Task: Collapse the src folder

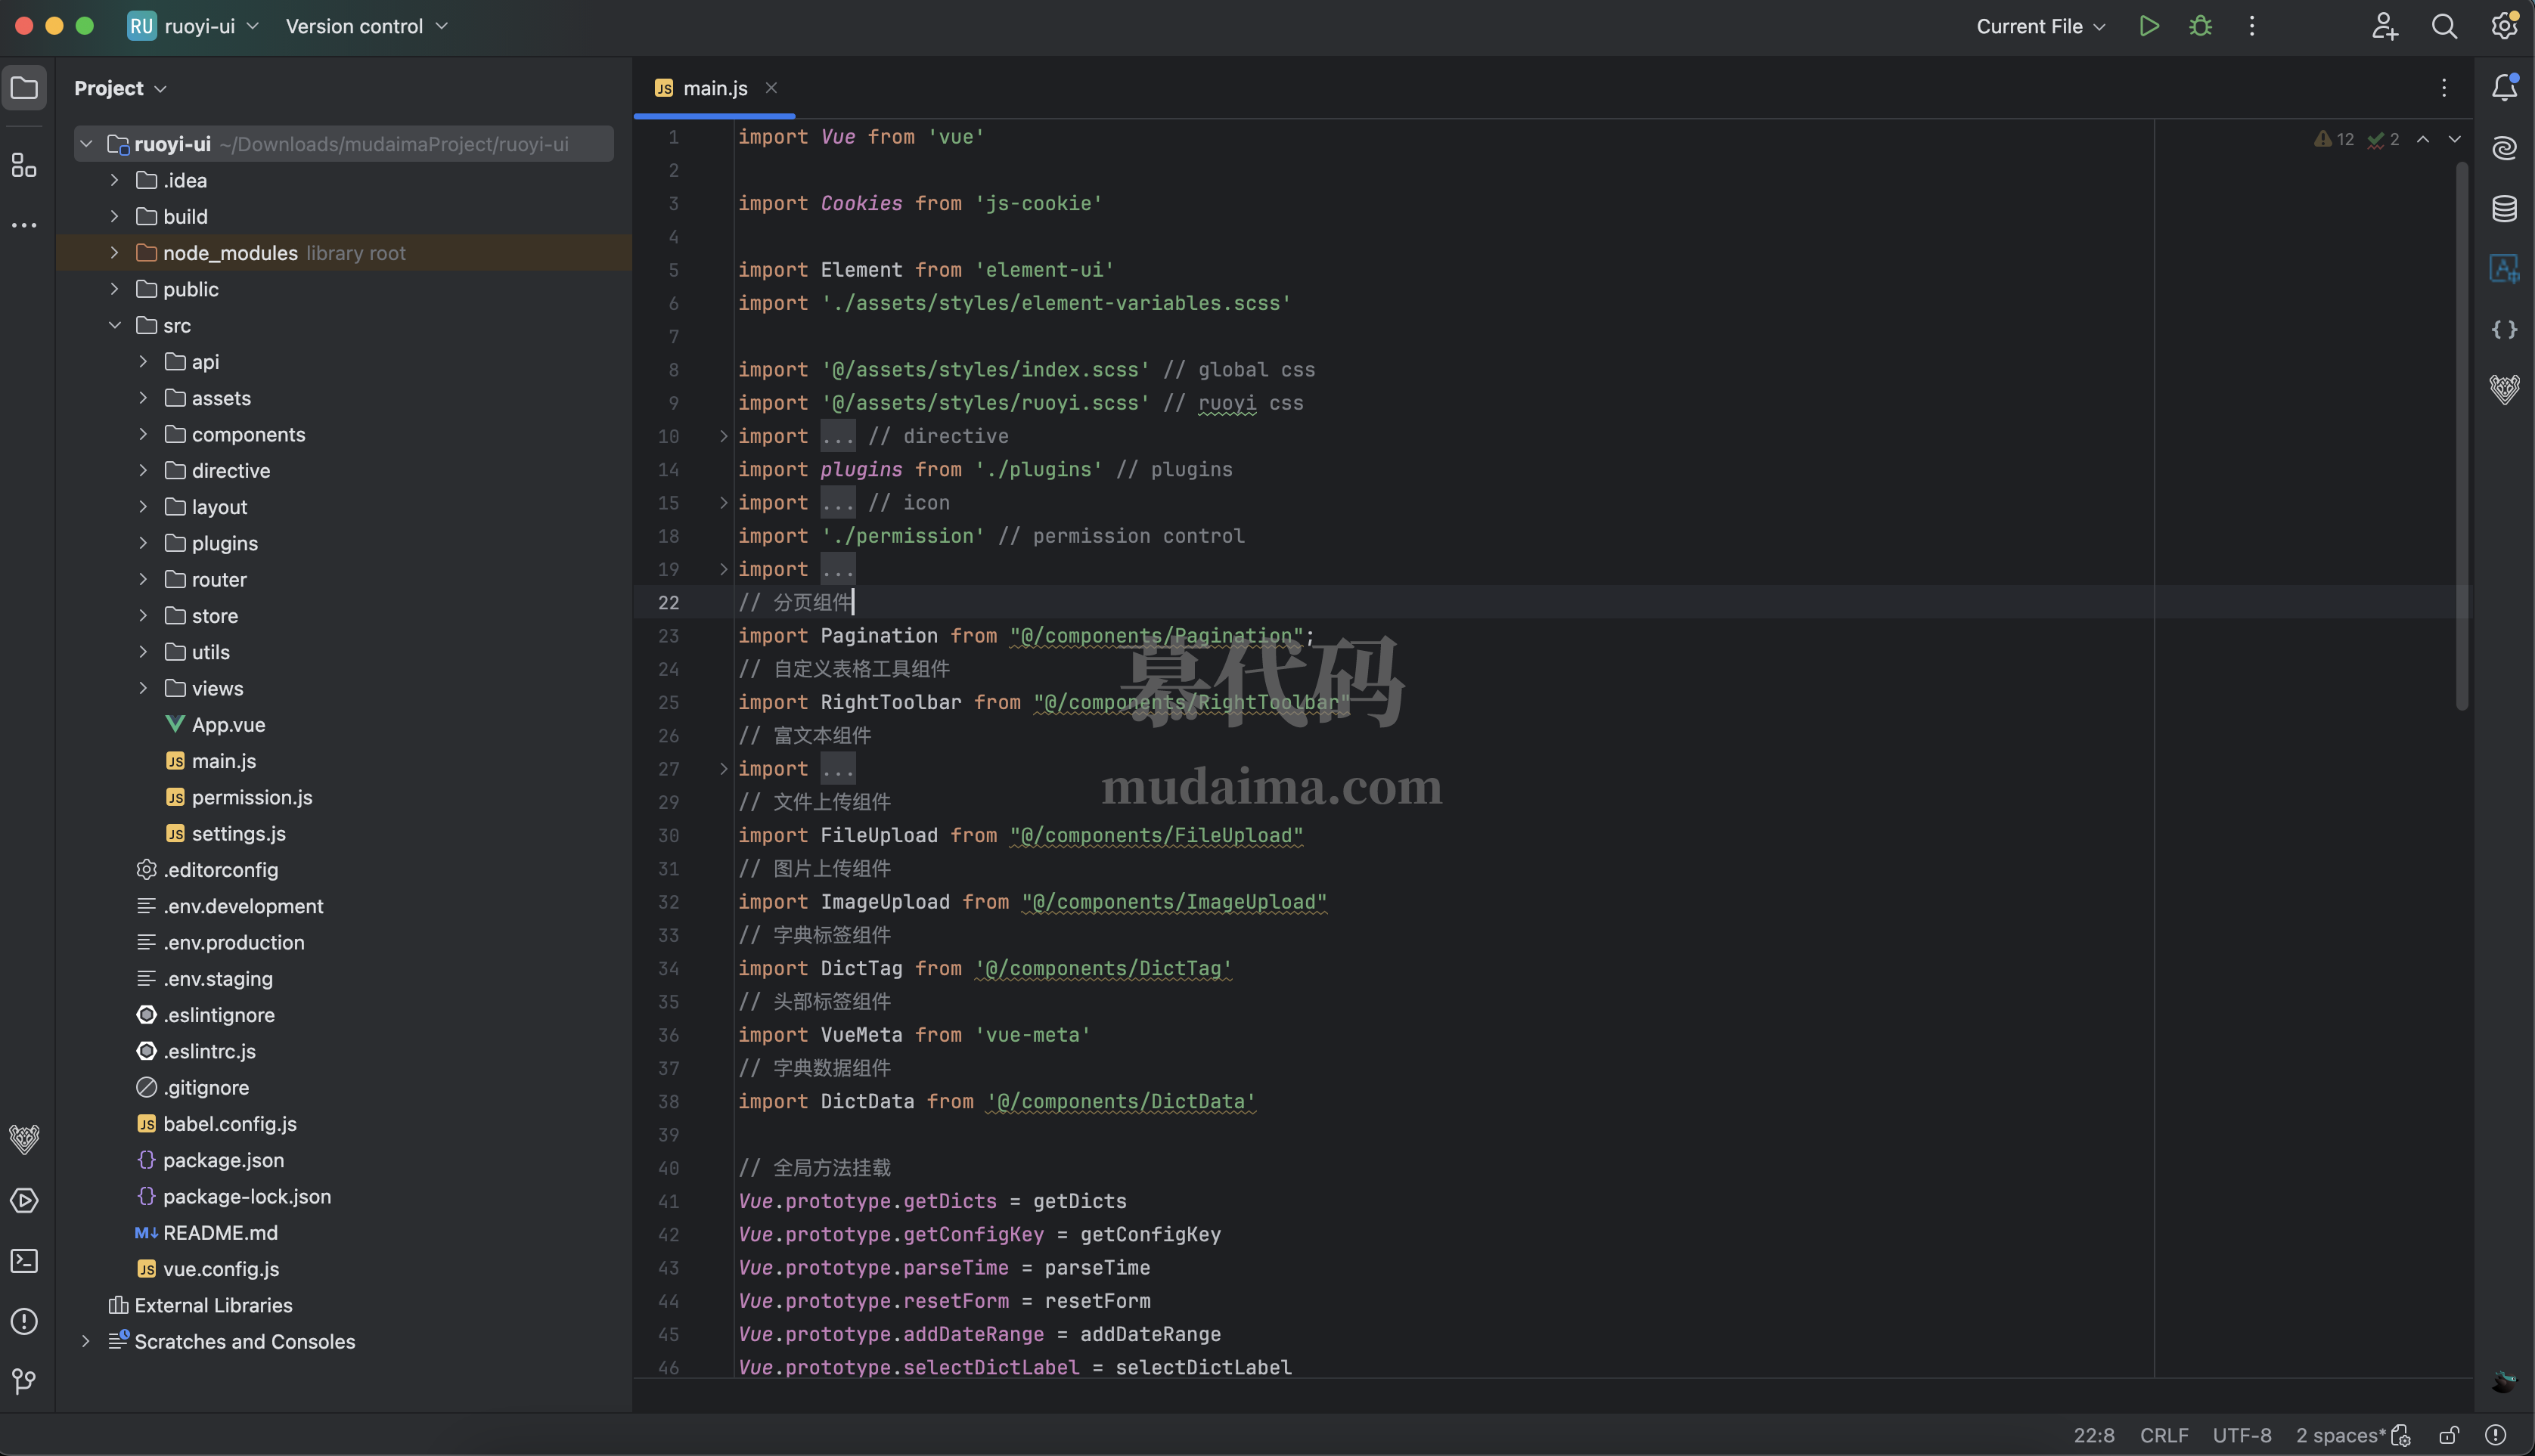Action: pos(114,325)
